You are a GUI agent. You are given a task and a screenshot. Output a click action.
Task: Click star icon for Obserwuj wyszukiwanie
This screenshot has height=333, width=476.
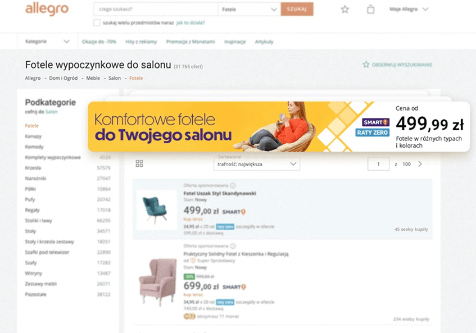(x=366, y=65)
